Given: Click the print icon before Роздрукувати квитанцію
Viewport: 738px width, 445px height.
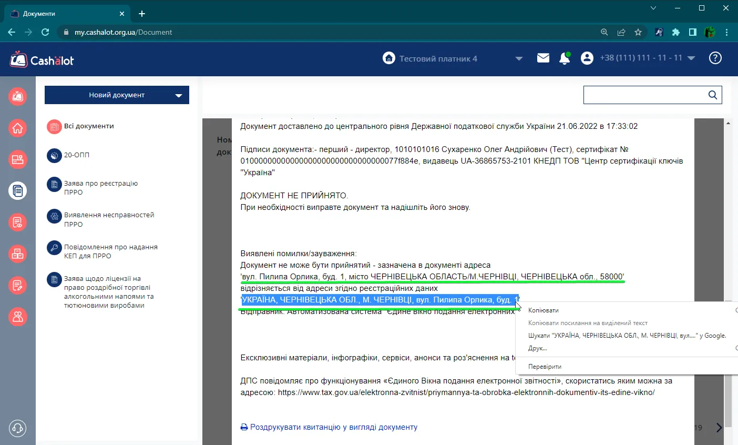Looking at the screenshot, I should click(244, 427).
